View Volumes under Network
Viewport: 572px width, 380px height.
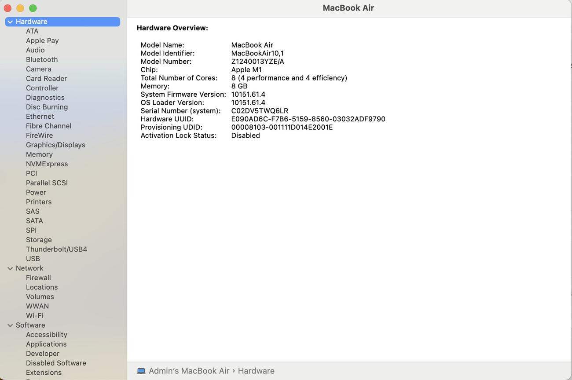[x=40, y=296]
